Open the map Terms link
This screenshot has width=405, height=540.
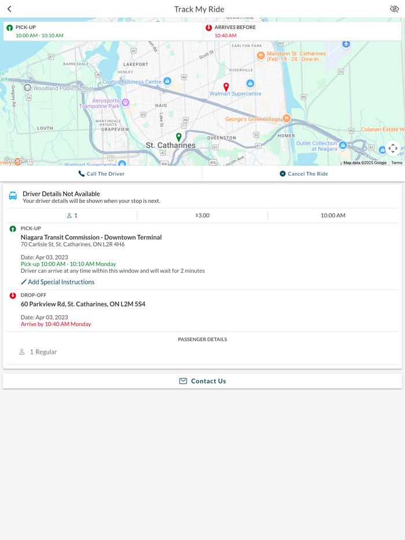[x=397, y=163]
